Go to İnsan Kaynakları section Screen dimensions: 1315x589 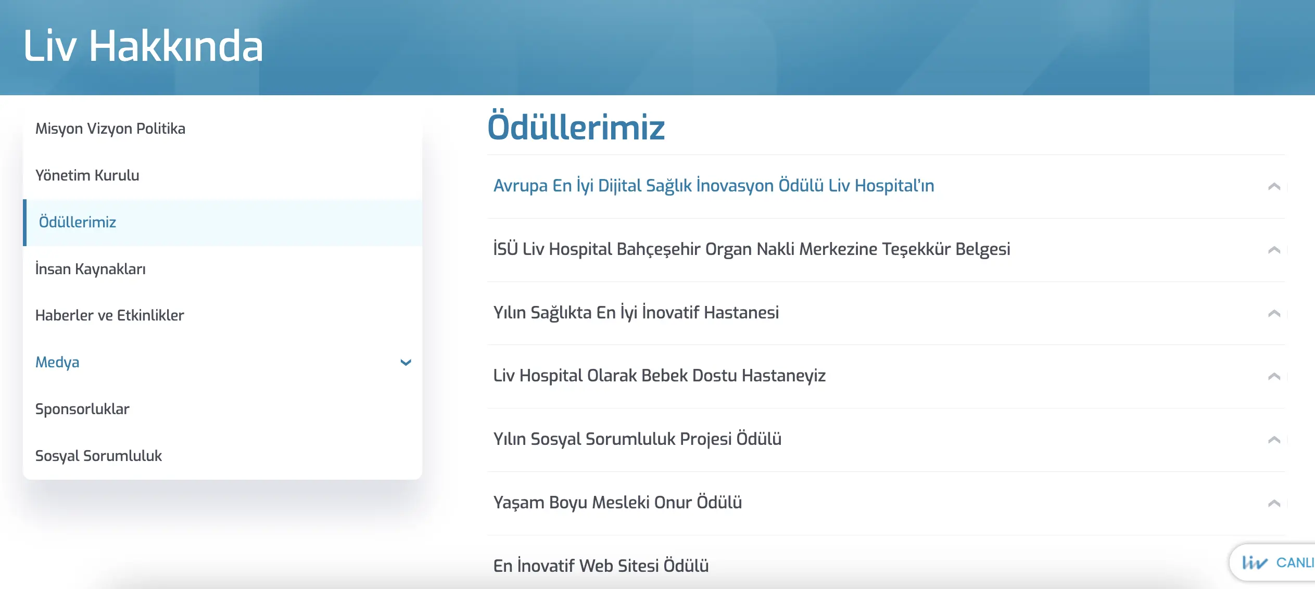[x=91, y=269]
